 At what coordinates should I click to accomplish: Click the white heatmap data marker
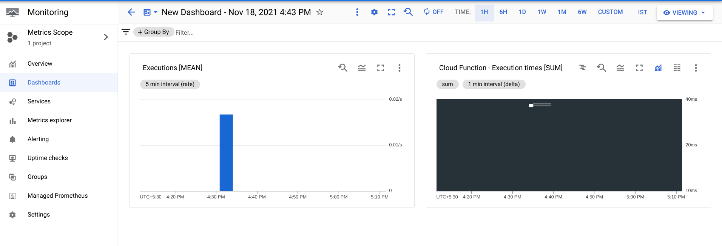531,105
